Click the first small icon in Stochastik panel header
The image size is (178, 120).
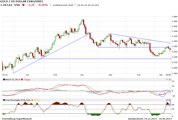coord(167,100)
